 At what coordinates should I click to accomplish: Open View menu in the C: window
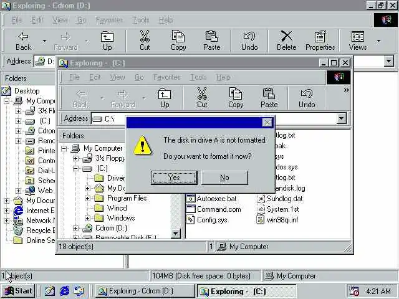click(117, 77)
